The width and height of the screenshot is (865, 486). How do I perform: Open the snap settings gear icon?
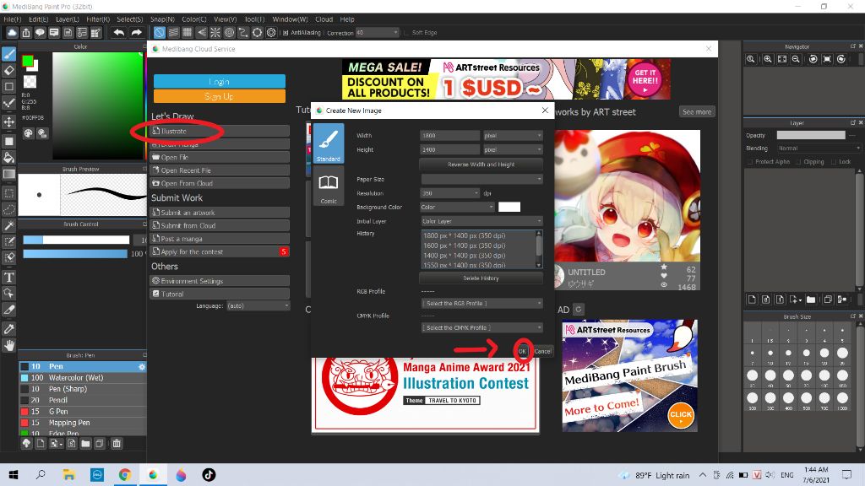coord(271,33)
